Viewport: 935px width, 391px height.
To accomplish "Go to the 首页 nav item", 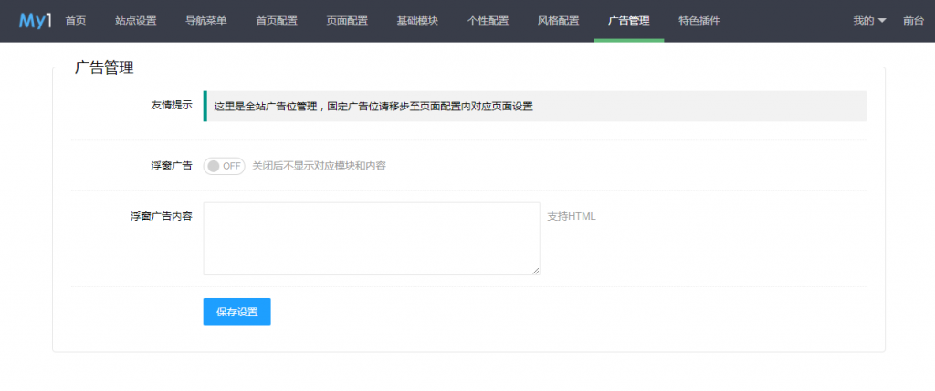I will 77,21.
